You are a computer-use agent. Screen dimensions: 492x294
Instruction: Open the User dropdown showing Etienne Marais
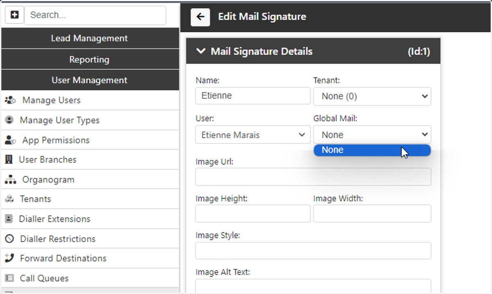[x=253, y=135]
